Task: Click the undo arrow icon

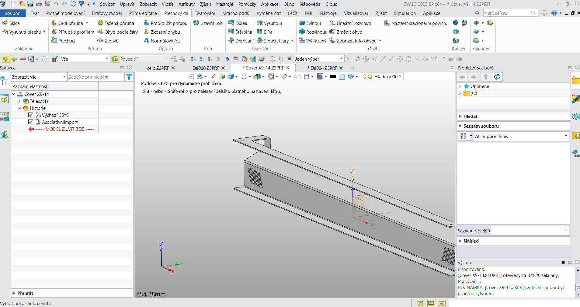Action: (56, 4)
